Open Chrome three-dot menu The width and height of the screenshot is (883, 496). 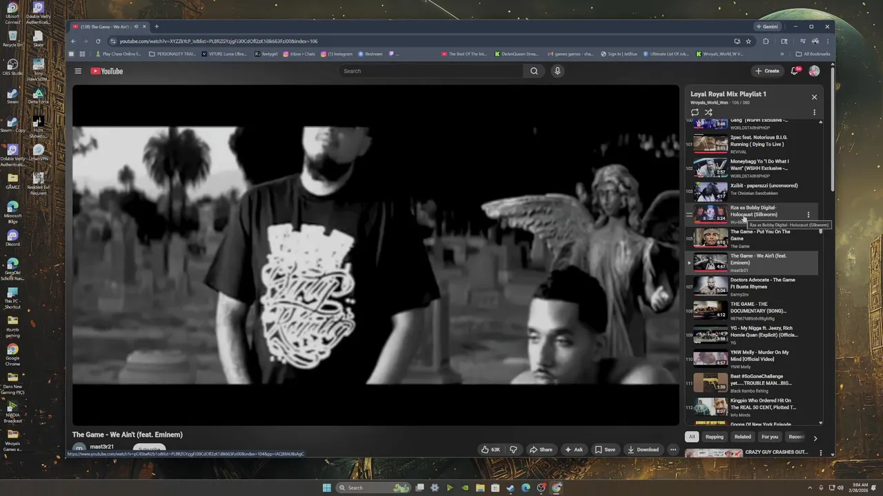pyautogui.click(x=827, y=41)
